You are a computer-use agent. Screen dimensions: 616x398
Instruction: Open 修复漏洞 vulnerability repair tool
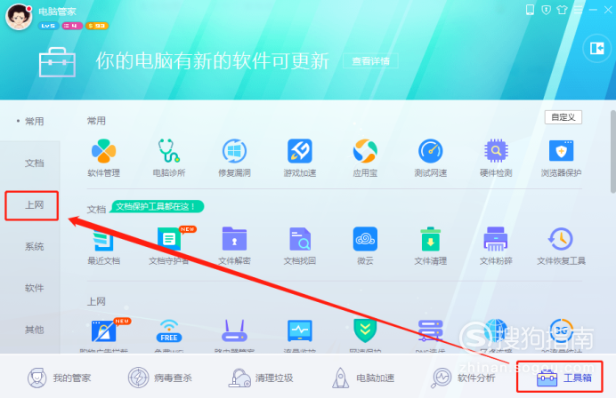(234, 157)
